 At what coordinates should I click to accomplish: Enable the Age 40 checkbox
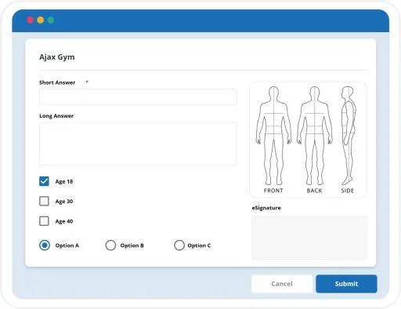tap(44, 221)
